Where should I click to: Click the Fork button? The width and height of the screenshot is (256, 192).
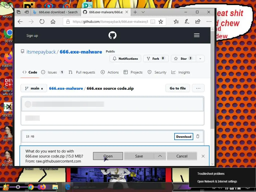[x=156, y=58]
